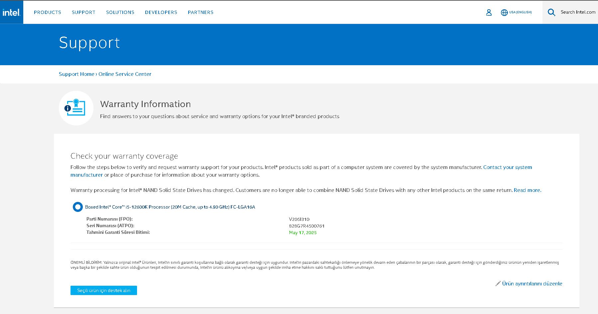Click the Boxed Intel Core i5-12600K product name
The width and height of the screenshot is (598, 314).
(170, 207)
